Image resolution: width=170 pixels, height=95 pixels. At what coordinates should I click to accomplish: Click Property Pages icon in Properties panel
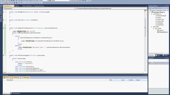pos(155,63)
